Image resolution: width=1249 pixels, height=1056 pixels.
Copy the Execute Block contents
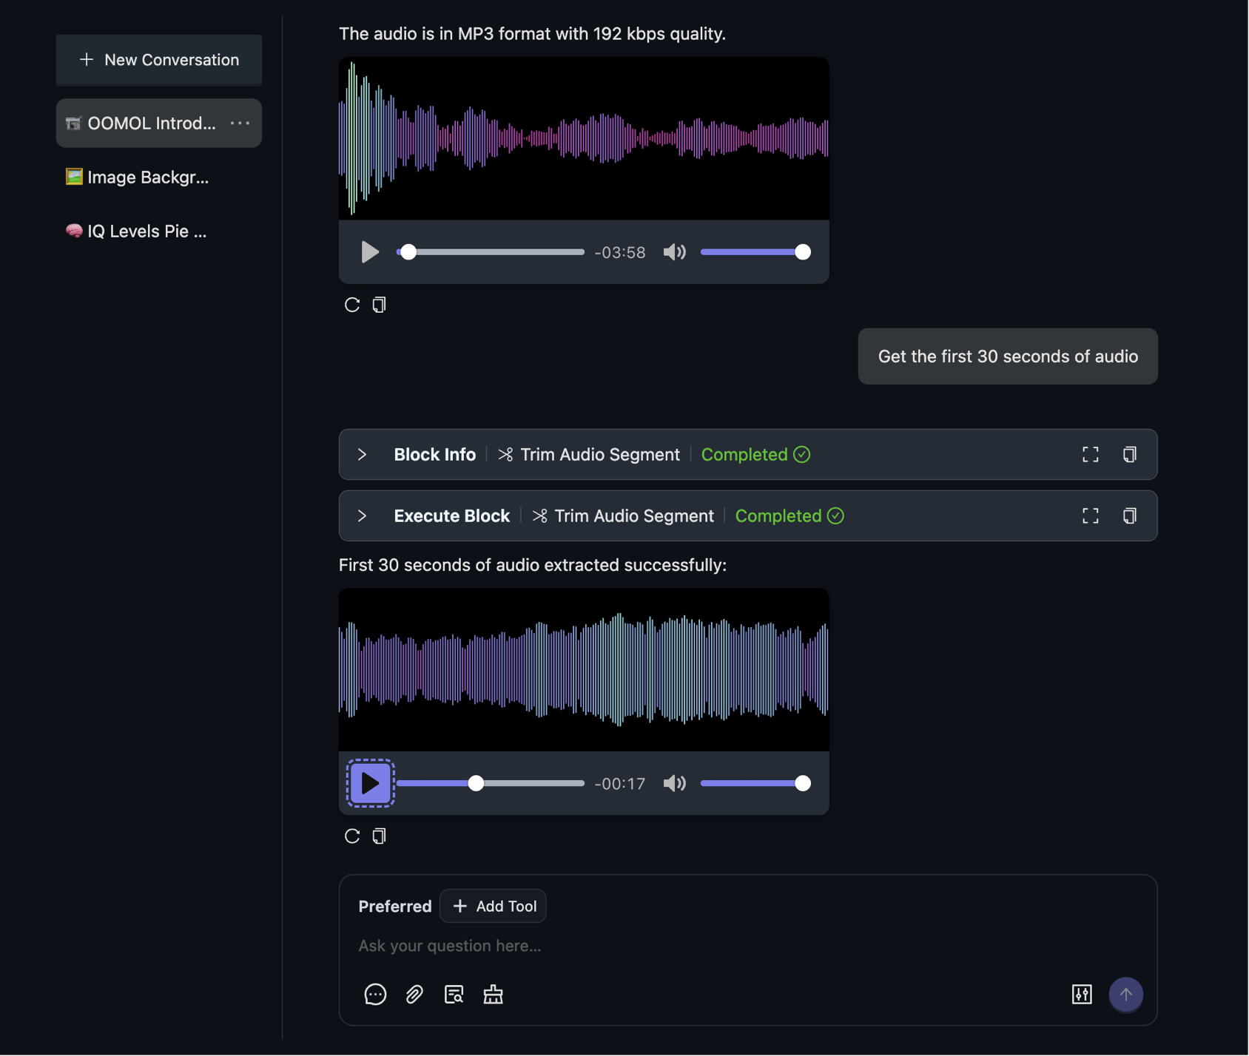point(1129,516)
